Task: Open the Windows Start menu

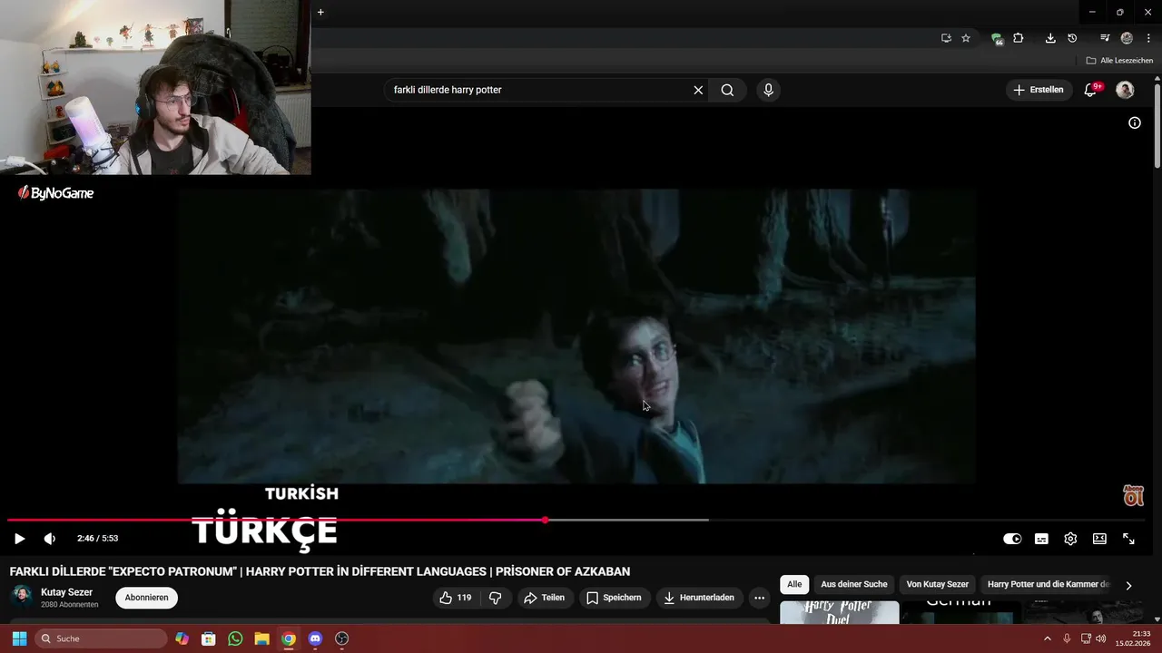Action: point(19,638)
